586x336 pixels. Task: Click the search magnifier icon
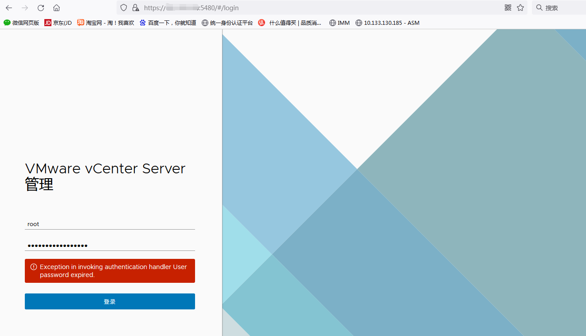[x=539, y=8]
